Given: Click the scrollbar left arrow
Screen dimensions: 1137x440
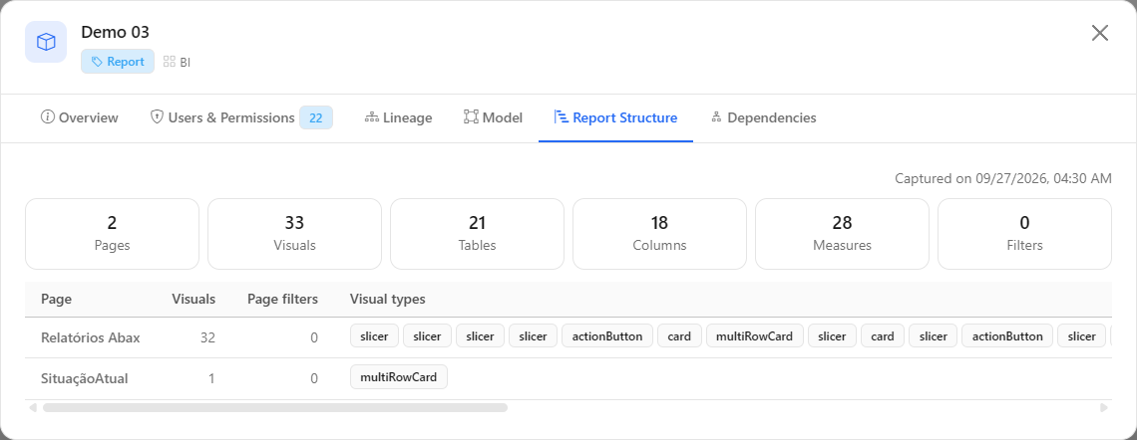Looking at the screenshot, I should click(x=32, y=407).
